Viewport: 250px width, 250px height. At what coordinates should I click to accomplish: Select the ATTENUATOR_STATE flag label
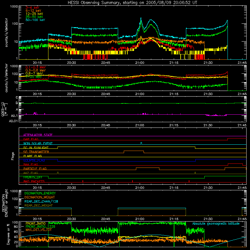pos(38,135)
